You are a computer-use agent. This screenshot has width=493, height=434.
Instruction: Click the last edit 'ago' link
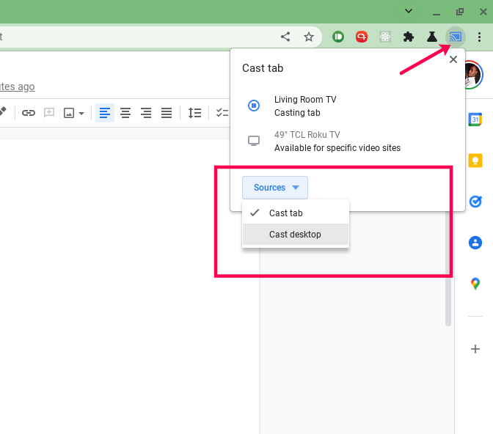click(18, 87)
